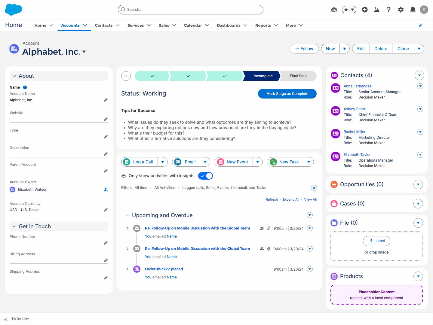Click the Follow button
This screenshot has height=325, width=433.
pyautogui.click(x=304, y=49)
